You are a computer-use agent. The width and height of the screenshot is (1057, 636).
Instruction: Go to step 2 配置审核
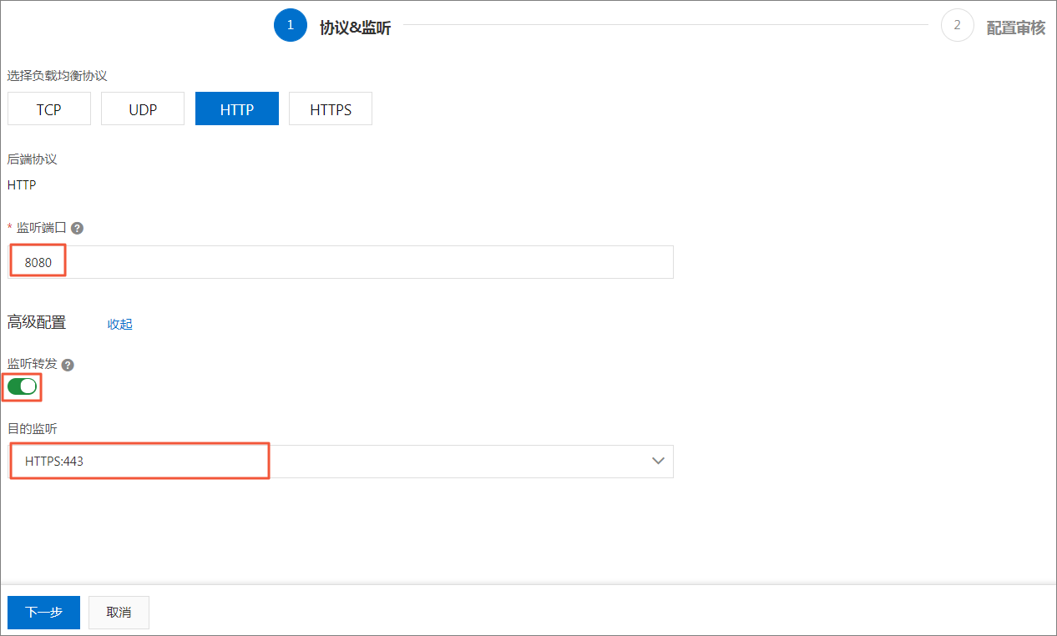coord(958,25)
